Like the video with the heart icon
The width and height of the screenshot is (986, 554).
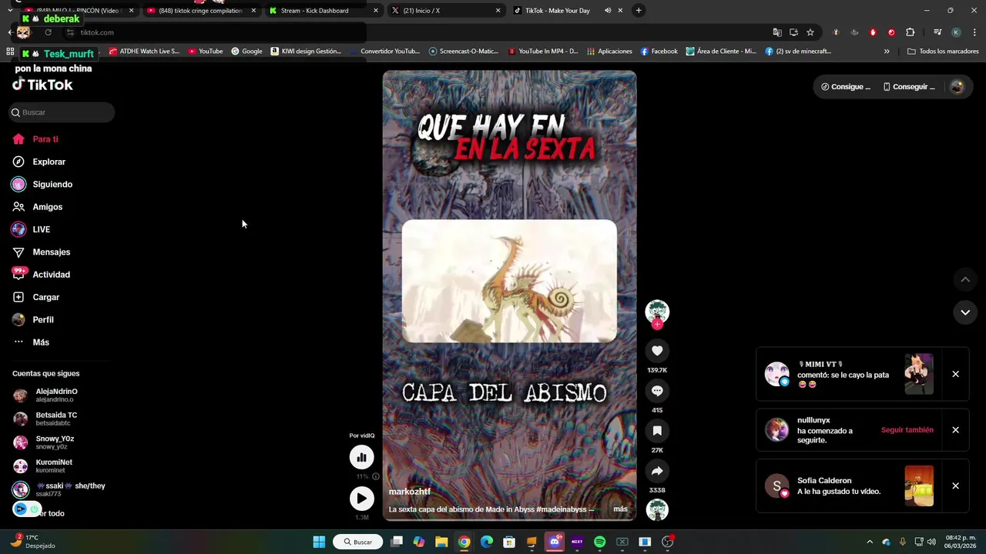657,351
